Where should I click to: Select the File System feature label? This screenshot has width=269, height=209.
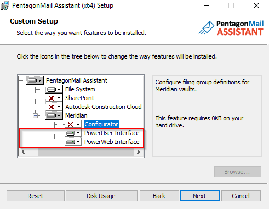[80, 89]
